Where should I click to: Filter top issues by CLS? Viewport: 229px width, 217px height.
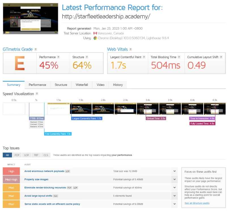click(46, 155)
